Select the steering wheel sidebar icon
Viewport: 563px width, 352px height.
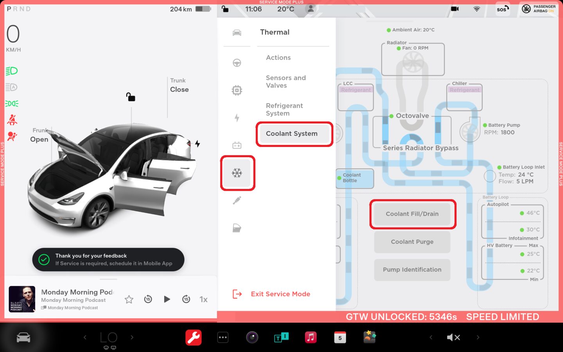click(x=237, y=63)
